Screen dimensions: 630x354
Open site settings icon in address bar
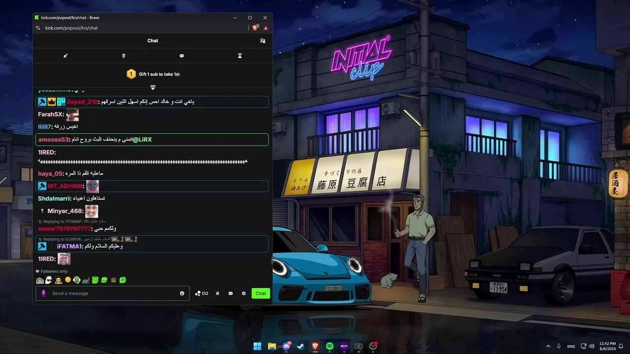coord(38,28)
